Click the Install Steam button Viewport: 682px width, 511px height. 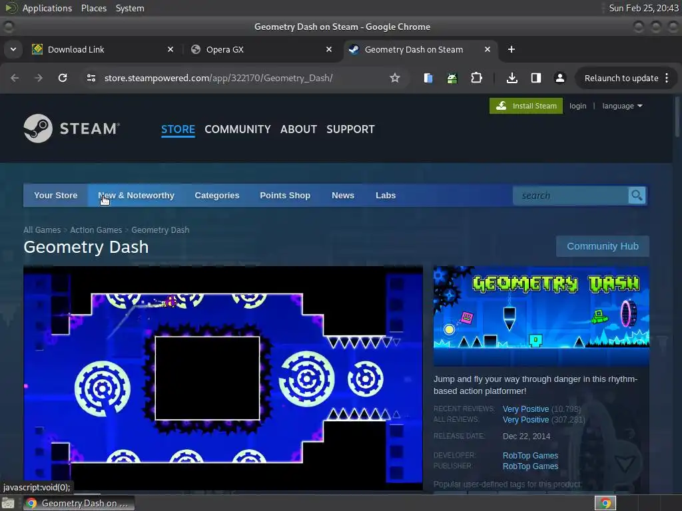click(x=526, y=106)
